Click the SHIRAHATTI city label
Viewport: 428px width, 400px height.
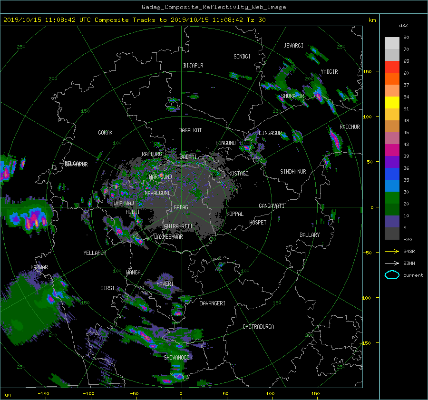(178, 226)
